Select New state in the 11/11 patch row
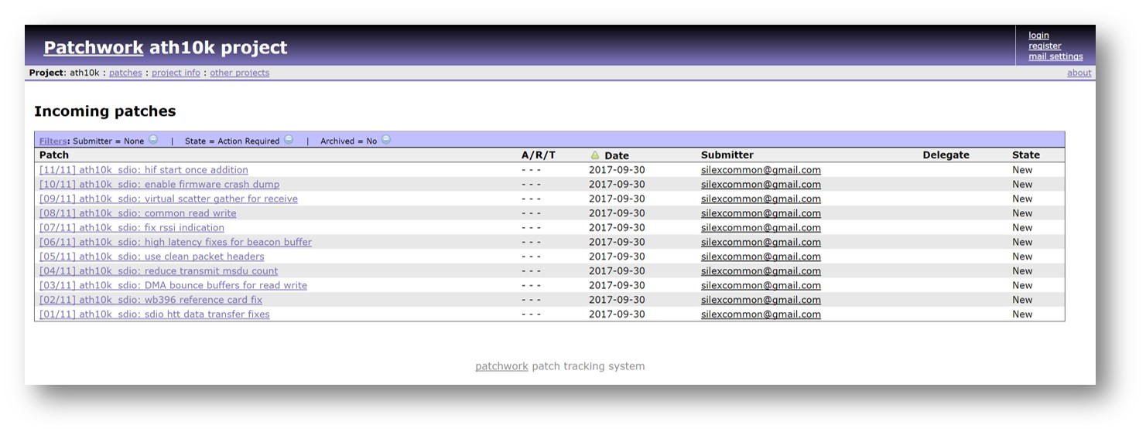The width and height of the screenshot is (1146, 435). tap(1022, 170)
